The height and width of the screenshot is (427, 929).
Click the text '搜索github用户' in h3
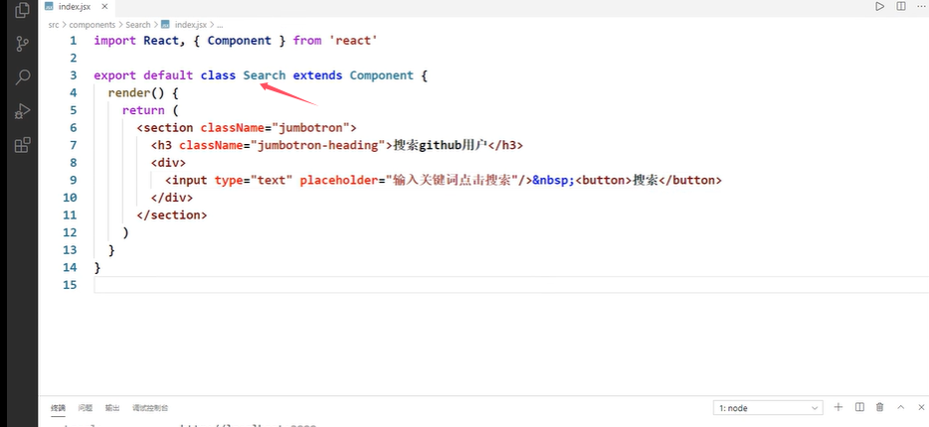click(441, 145)
